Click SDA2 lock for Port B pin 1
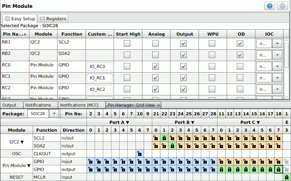 click(164, 146)
